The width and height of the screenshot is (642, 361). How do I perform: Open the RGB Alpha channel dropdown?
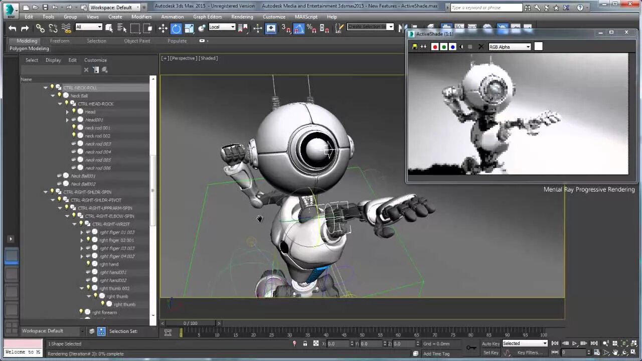tap(510, 47)
